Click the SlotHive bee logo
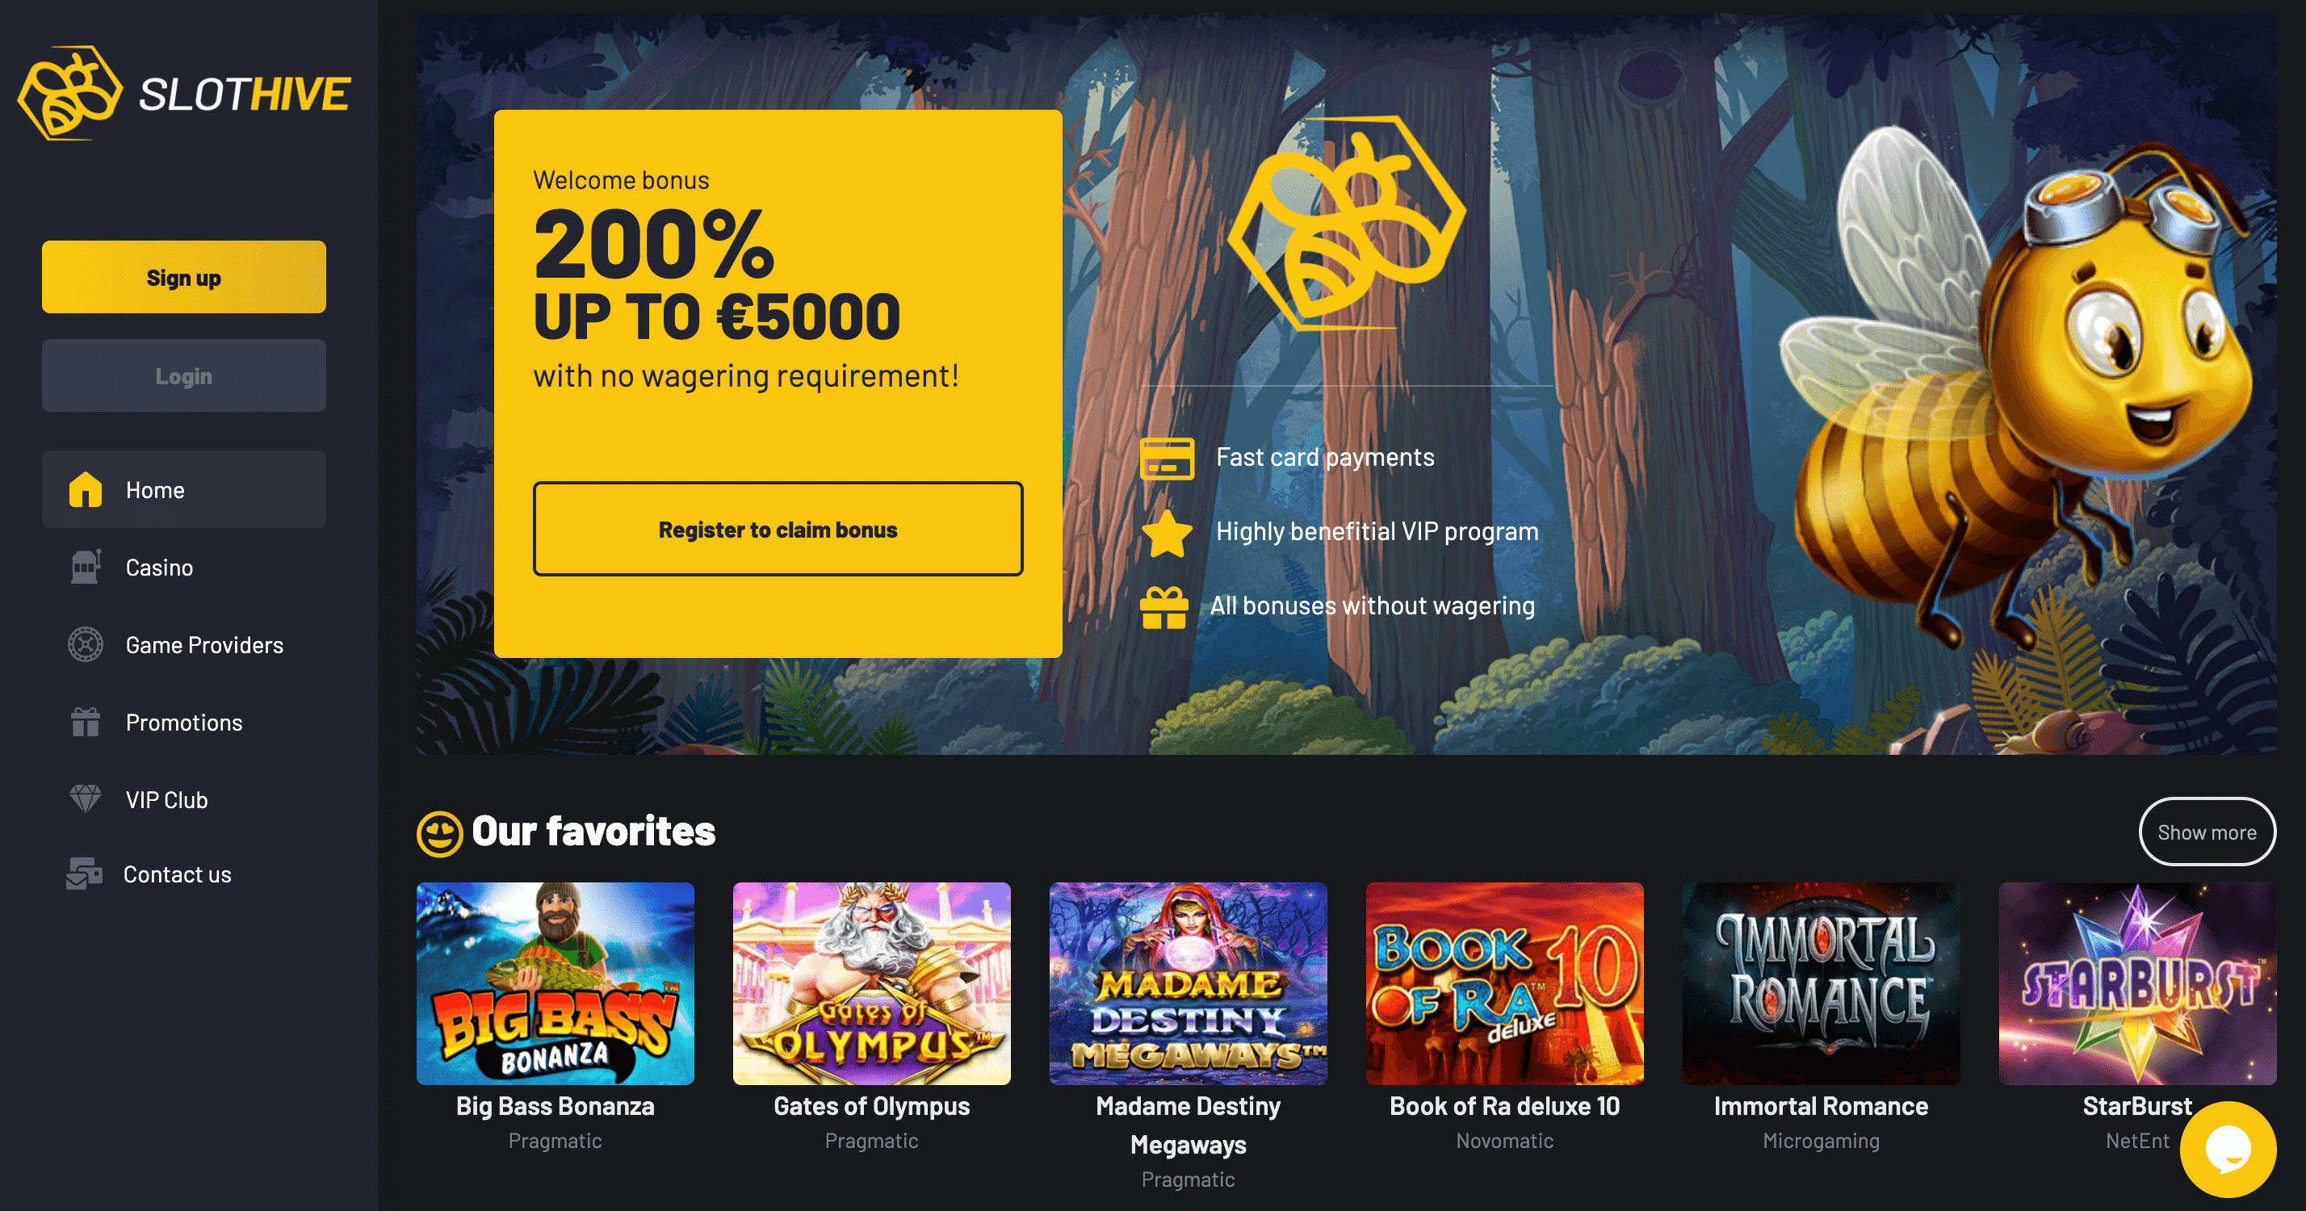Image resolution: width=2306 pixels, height=1211 pixels. click(x=69, y=93)
